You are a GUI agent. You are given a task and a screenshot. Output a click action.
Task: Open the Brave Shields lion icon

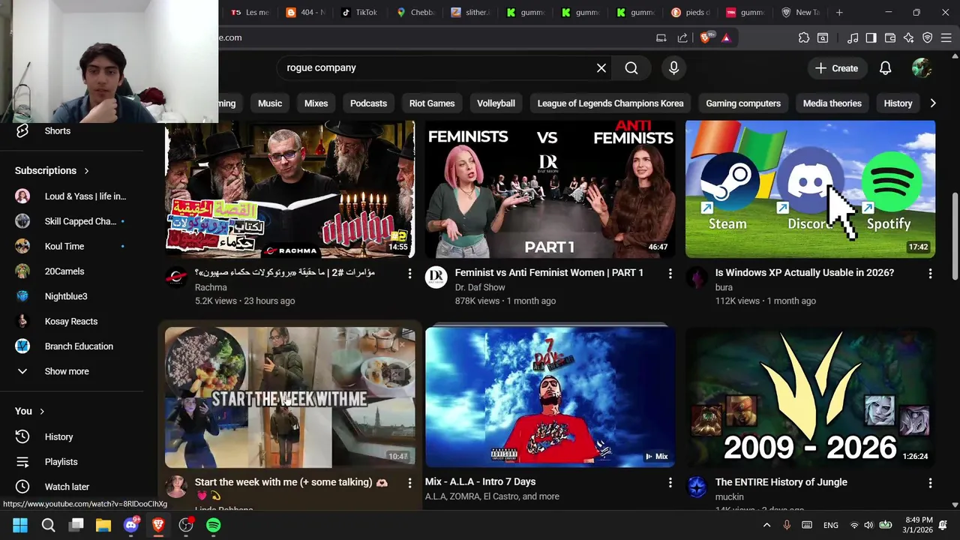pos(706,37)
